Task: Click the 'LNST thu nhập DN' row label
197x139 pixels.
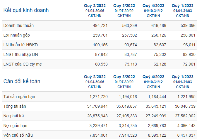Action: [20, 55]
